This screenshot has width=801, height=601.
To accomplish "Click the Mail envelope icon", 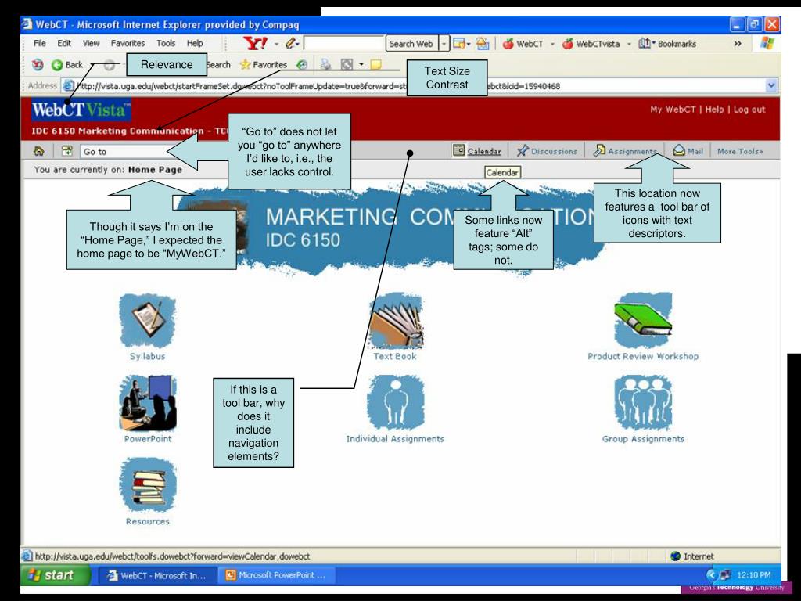I will [679, 151].
